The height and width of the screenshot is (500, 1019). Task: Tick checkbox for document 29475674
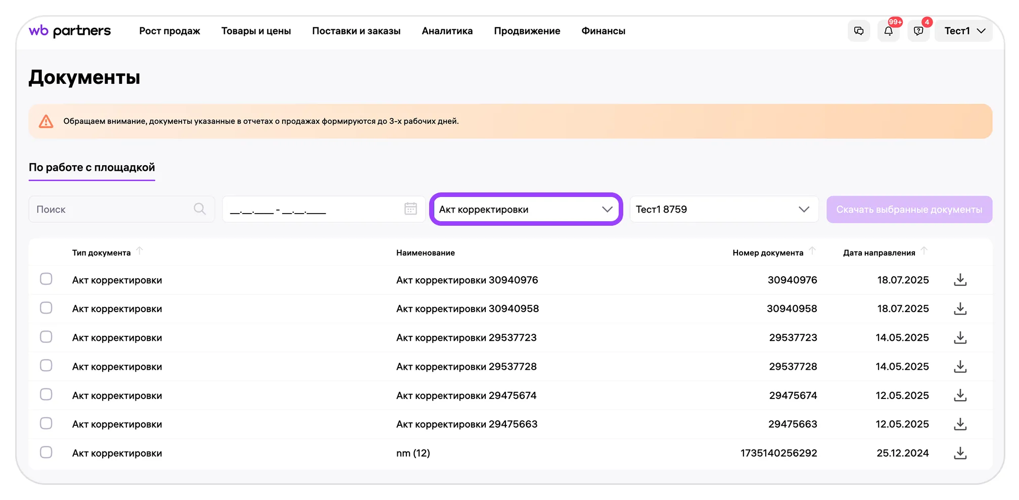coord(46,394)
